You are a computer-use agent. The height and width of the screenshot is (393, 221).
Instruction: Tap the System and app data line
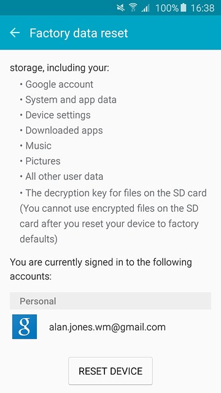(68, 99)
